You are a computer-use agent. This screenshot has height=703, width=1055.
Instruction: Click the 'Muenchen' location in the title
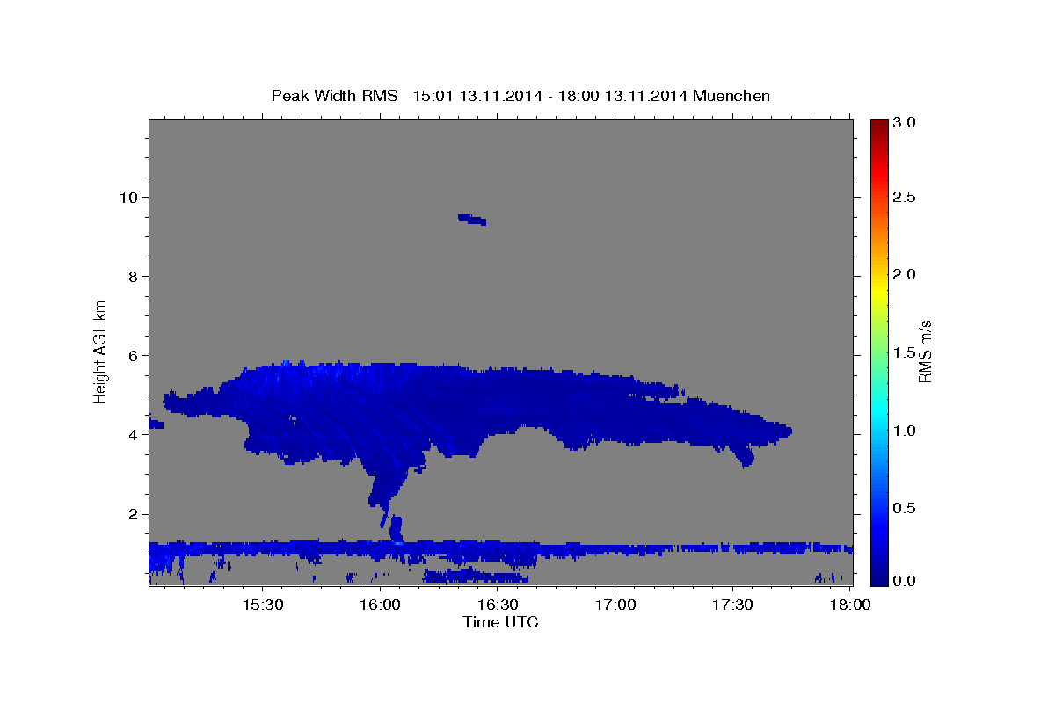[x=731, y=96]
